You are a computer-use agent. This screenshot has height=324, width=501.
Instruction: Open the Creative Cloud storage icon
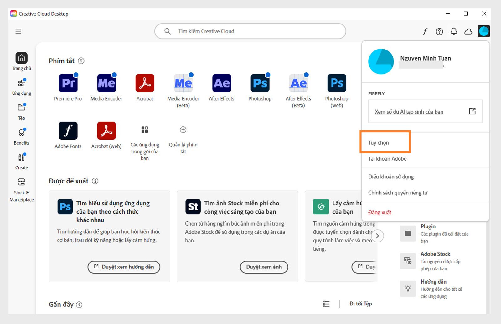468,31
